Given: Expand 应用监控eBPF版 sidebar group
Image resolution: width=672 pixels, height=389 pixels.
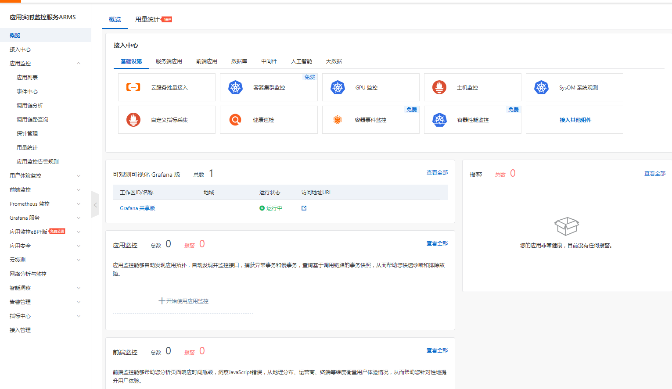Looking at the screenshot, I should [79, 232].
